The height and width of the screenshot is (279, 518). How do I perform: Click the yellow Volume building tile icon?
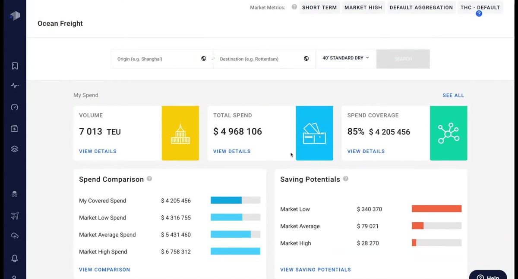coord(180,133)
